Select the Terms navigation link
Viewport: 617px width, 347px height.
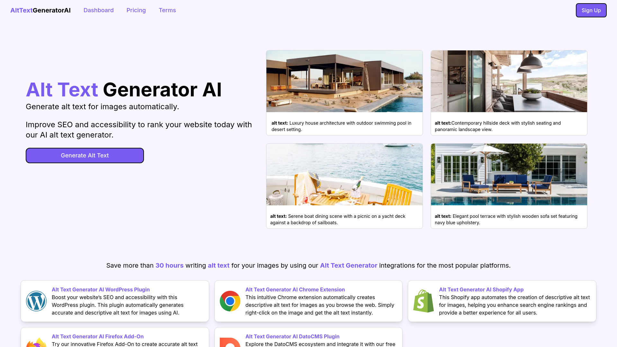[x=167, y=10]
